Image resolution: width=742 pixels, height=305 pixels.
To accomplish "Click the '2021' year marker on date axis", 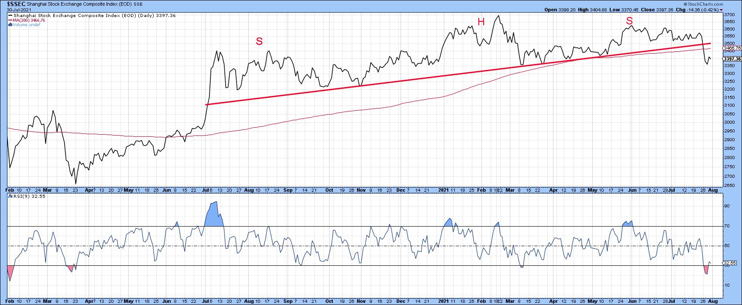I will (443, 190).
